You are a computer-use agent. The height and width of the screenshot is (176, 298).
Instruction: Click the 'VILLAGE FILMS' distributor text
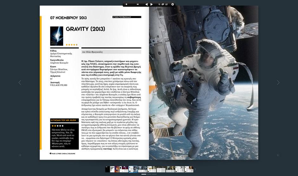[59, 85]
